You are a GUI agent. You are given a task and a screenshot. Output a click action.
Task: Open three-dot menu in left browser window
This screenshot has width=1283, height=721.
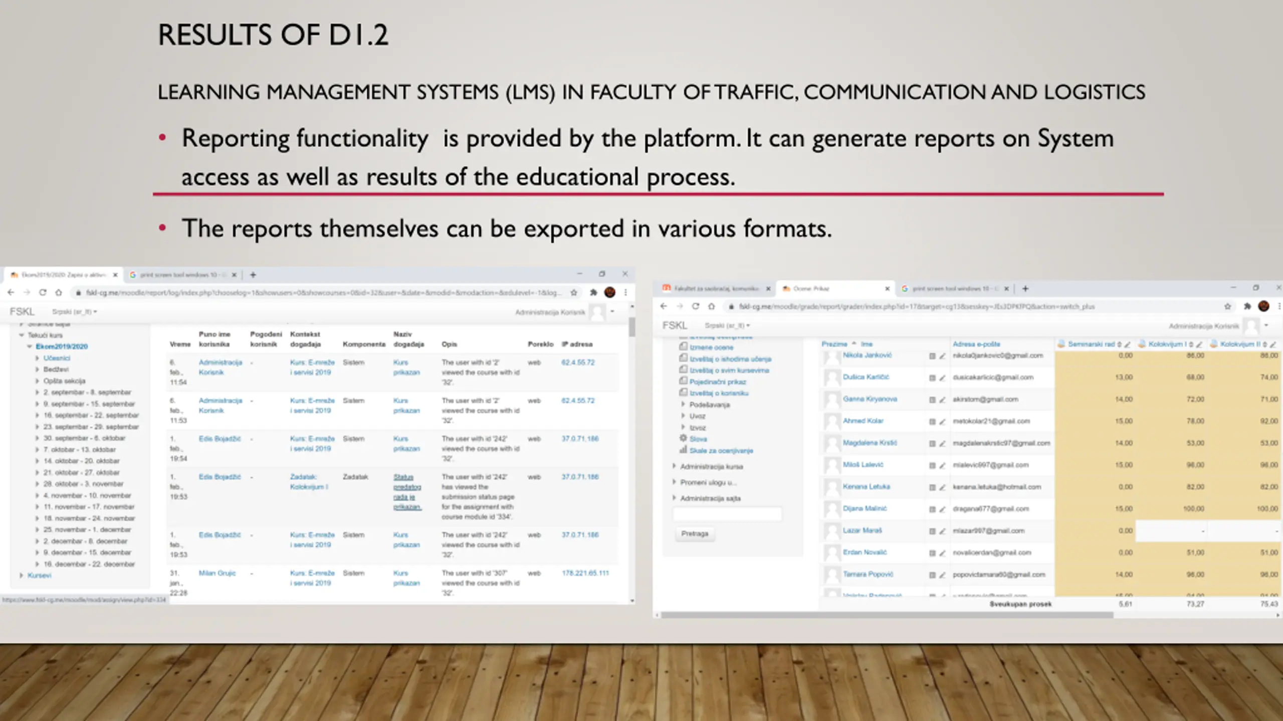[625, 292]
